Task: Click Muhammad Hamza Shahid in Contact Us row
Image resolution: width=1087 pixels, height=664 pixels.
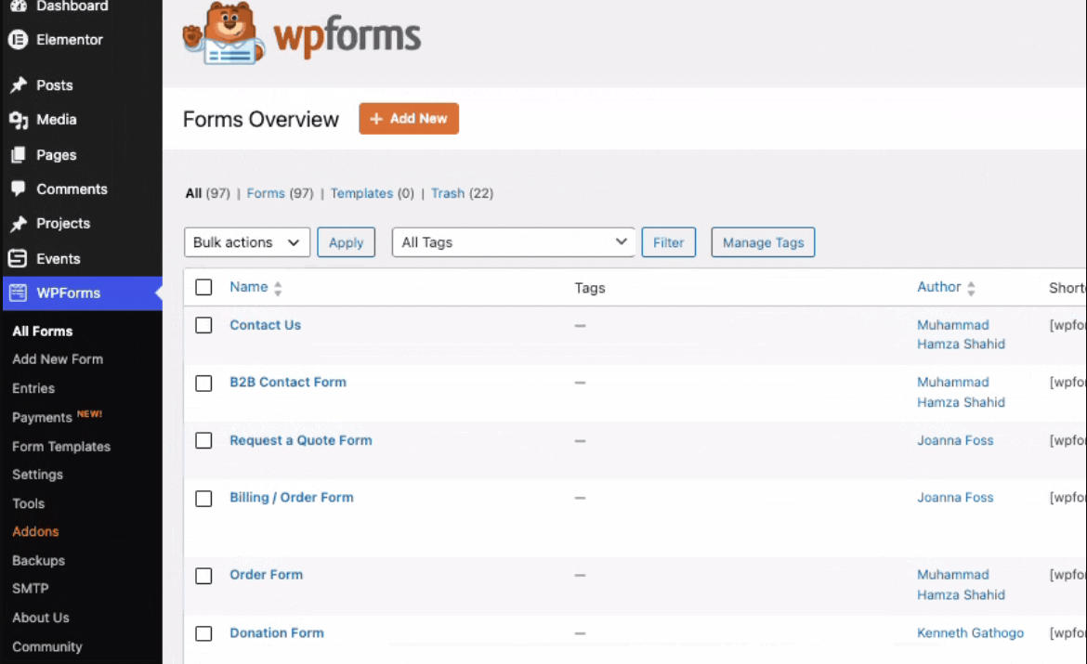Action: (x=960, y=334)
